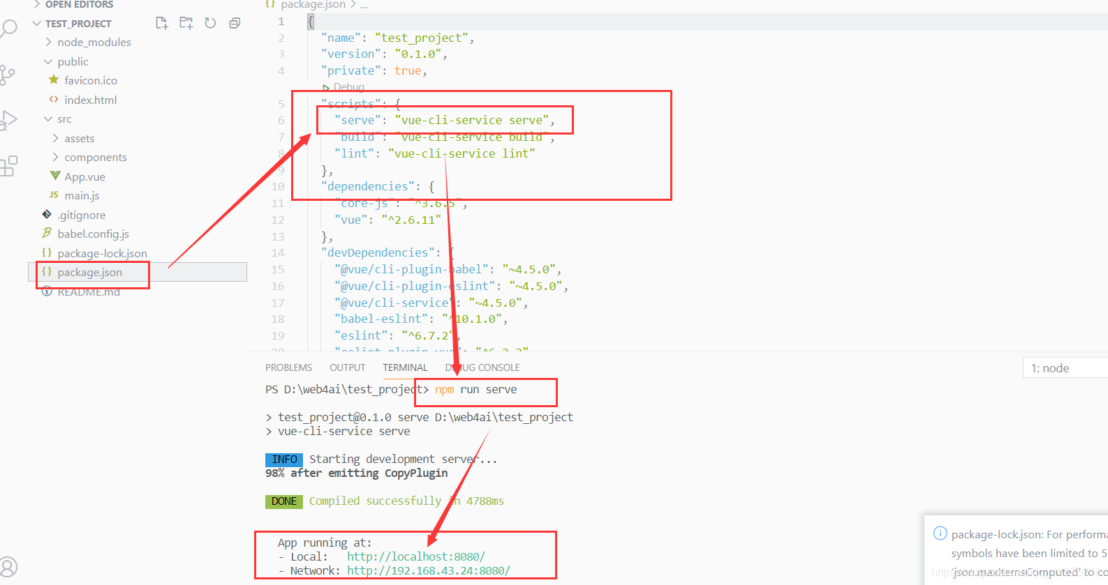The width and height of the screenshot is (1108, 585).
Task: Open favicon.ico in the explorer
Action: click(x=91, y=80)
